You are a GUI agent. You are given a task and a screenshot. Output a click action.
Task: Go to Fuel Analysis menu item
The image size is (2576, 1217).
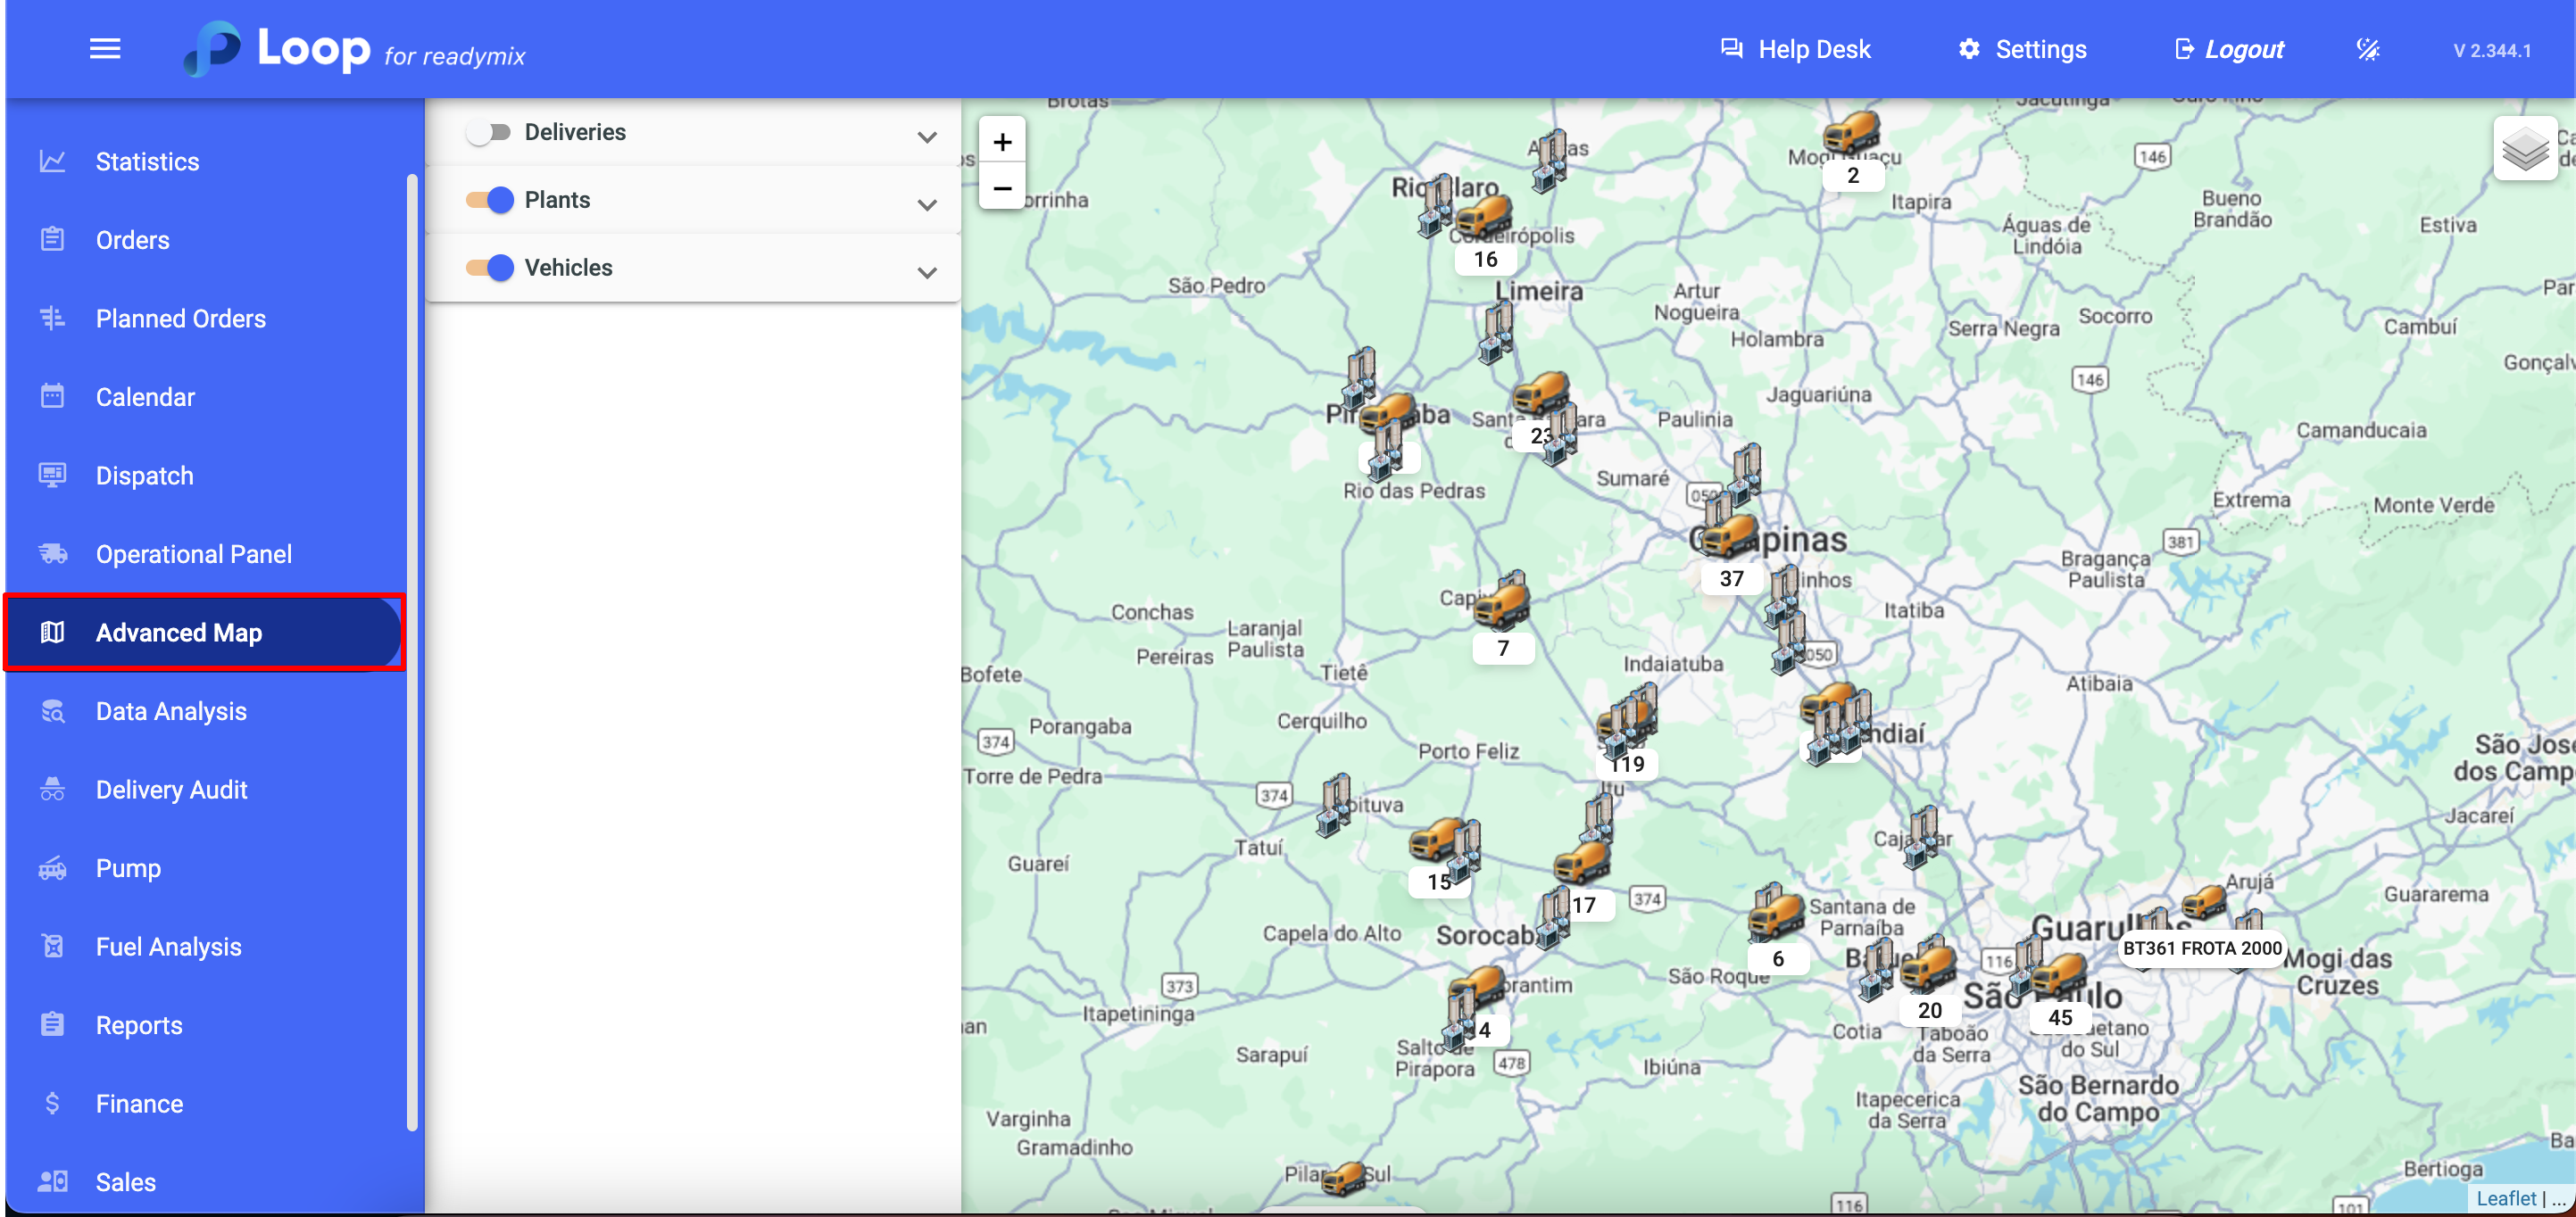168,946
